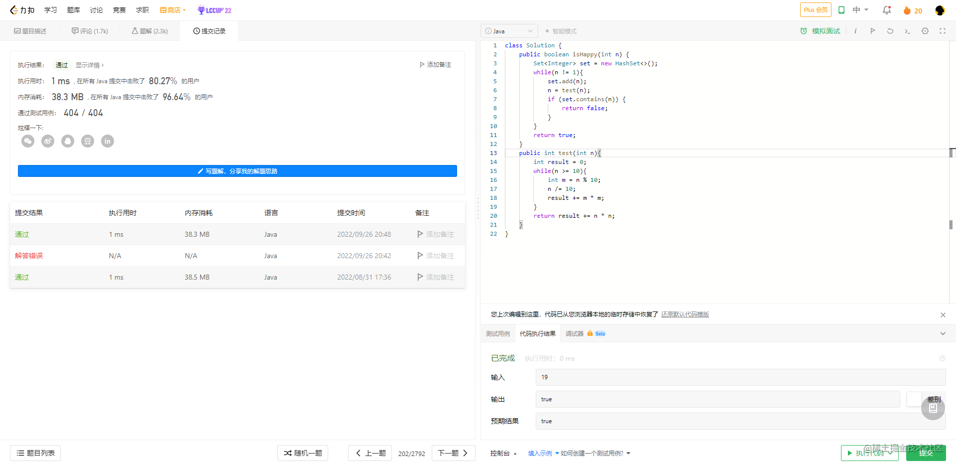956x466 pixels.
Task: Open the 中 language switcher
Action: [x=860, y=10]
